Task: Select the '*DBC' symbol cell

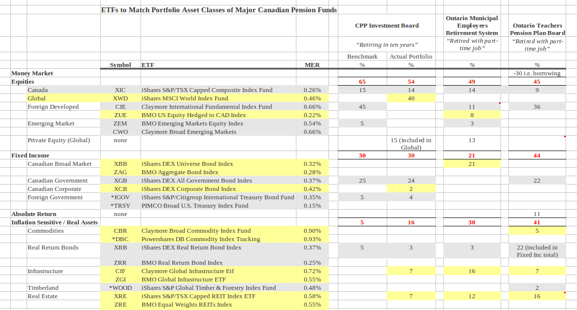Action: pos(120,239)
